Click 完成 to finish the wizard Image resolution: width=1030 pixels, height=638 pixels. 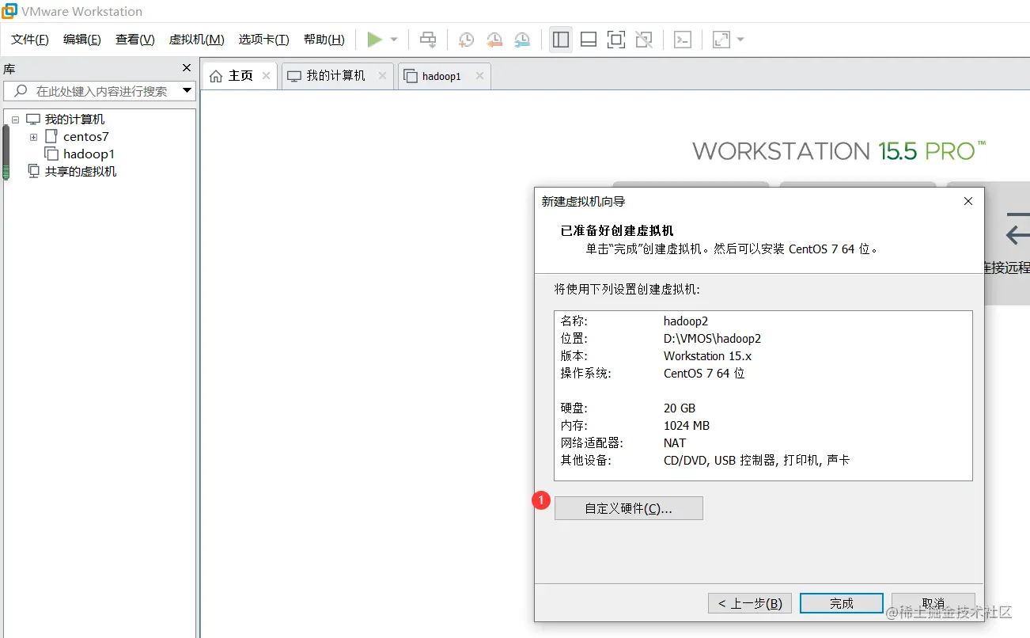point(842,603)
